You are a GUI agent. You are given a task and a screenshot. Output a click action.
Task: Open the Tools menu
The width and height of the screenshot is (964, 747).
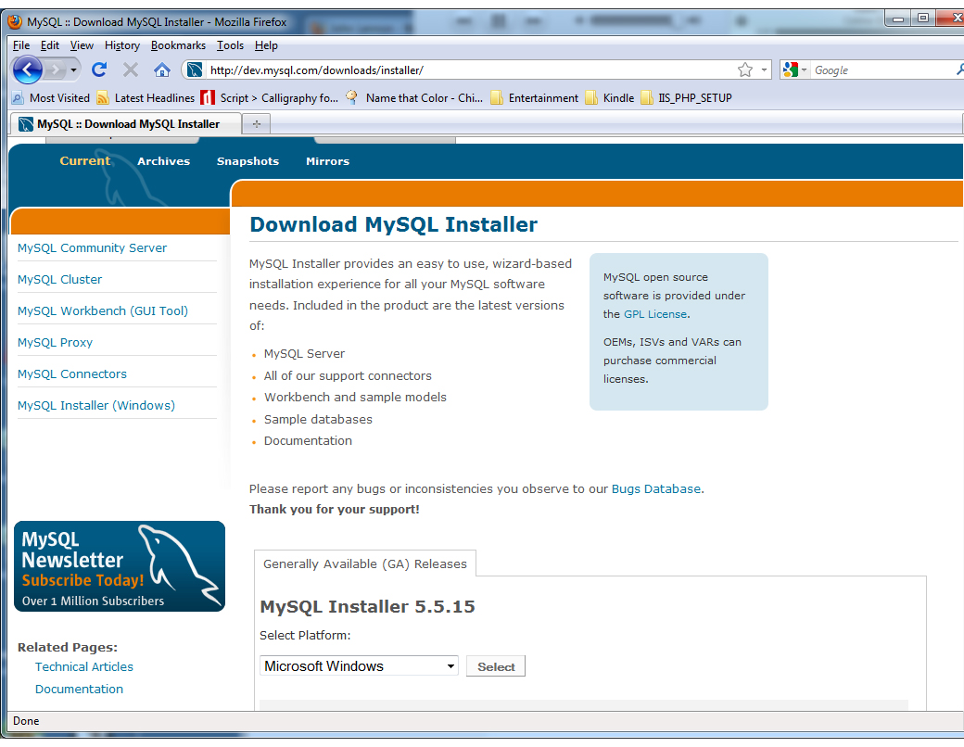[x=230, y=45]
